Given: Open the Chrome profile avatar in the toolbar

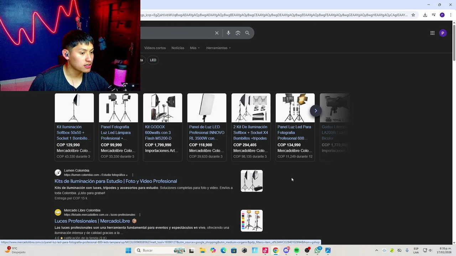Looking at the screenshot, I should tap(442, 15).
